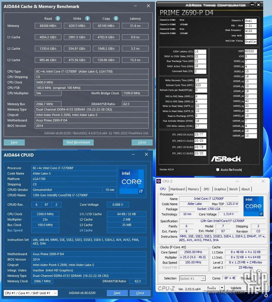Minimize the ASRock Timing Configurator window
This screenshot has height=302, width=272.
coord(252,5)
